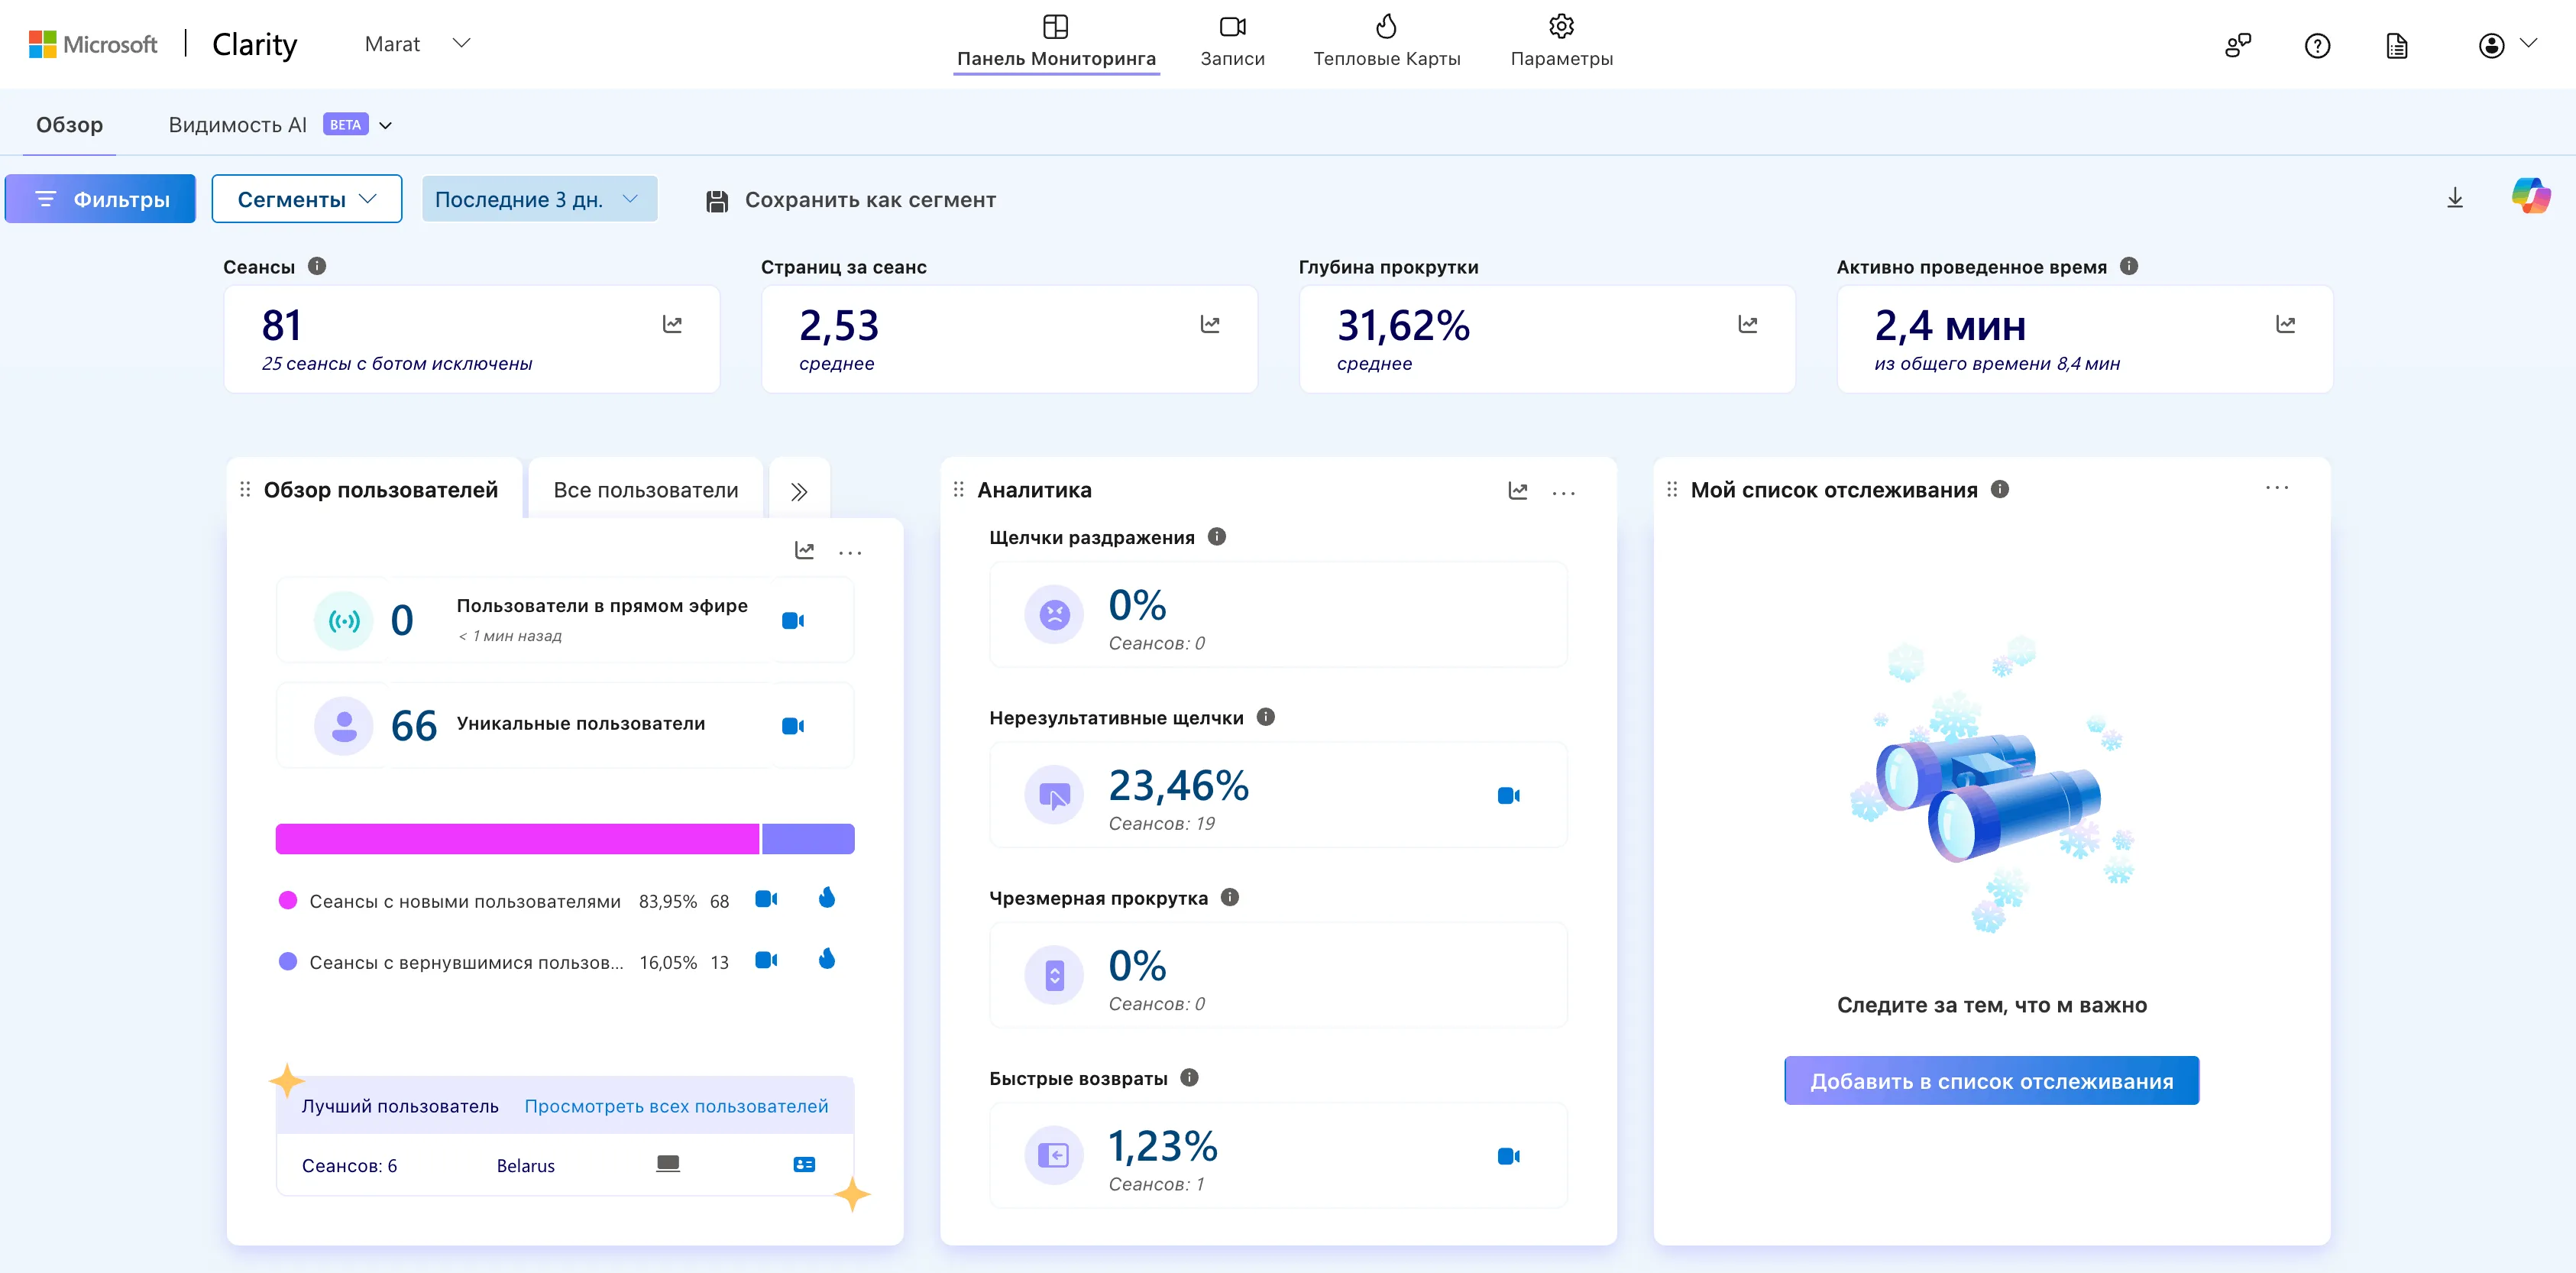Image resolution: width=2576 pixels, height=1273 pixels.
Task: Click the download dashboard icon
Action: [x=2455, y=198]
